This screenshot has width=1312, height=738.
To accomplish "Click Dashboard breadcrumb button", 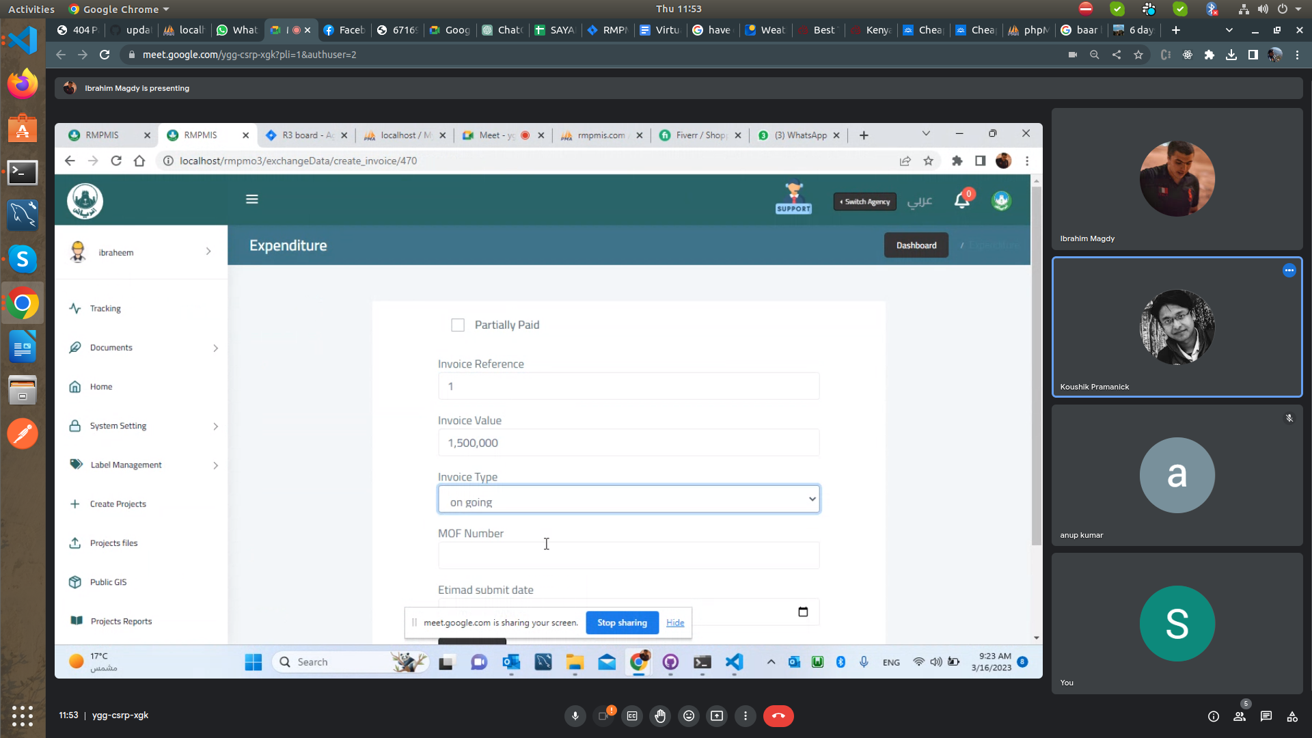I will (x=916, y=245).
